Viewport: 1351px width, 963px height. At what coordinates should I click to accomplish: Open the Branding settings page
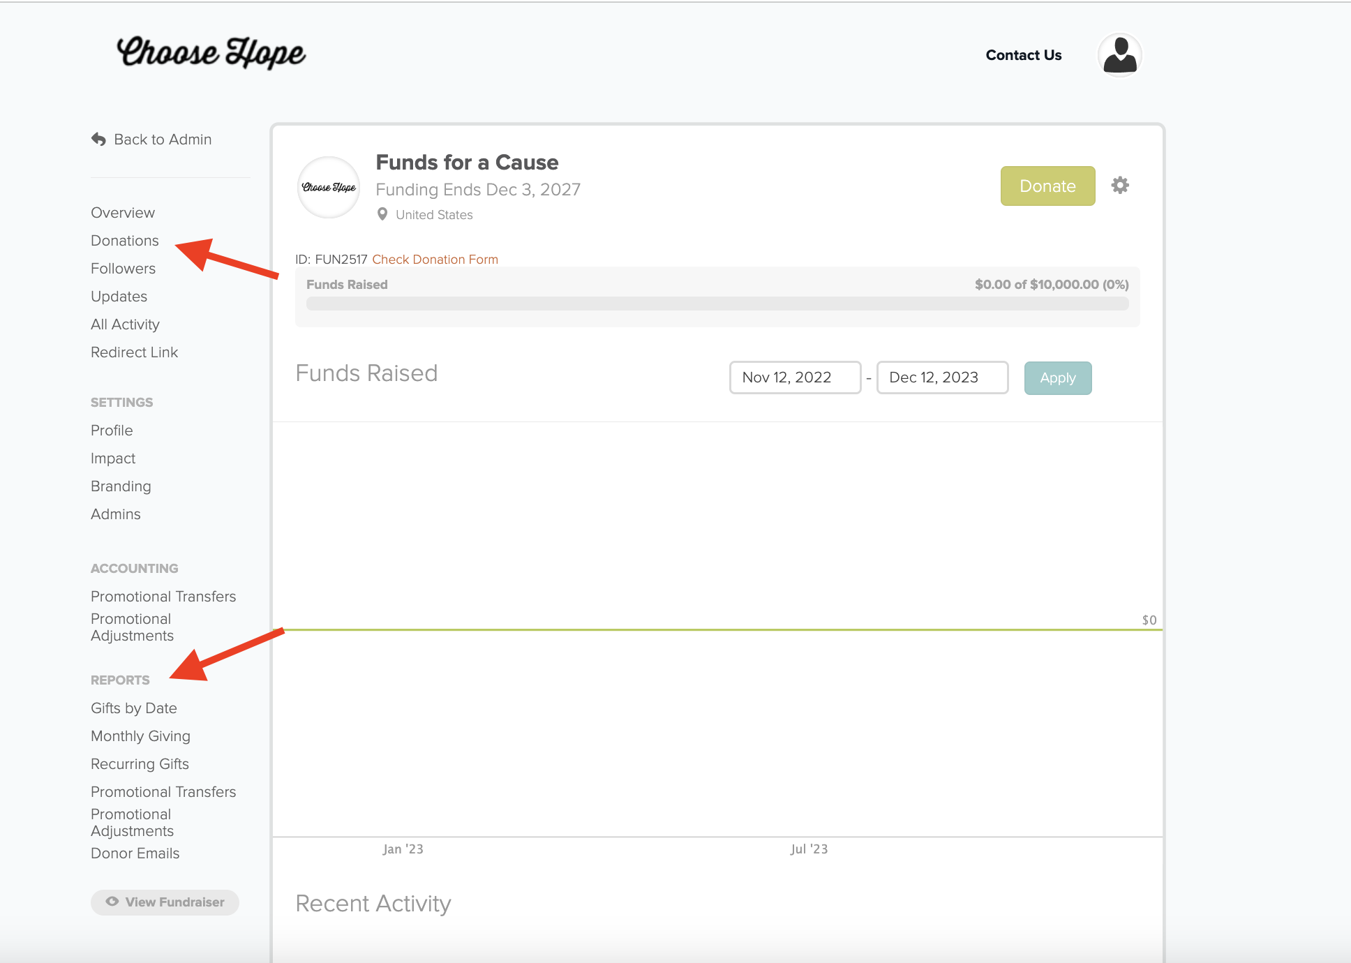coord(121,486)
